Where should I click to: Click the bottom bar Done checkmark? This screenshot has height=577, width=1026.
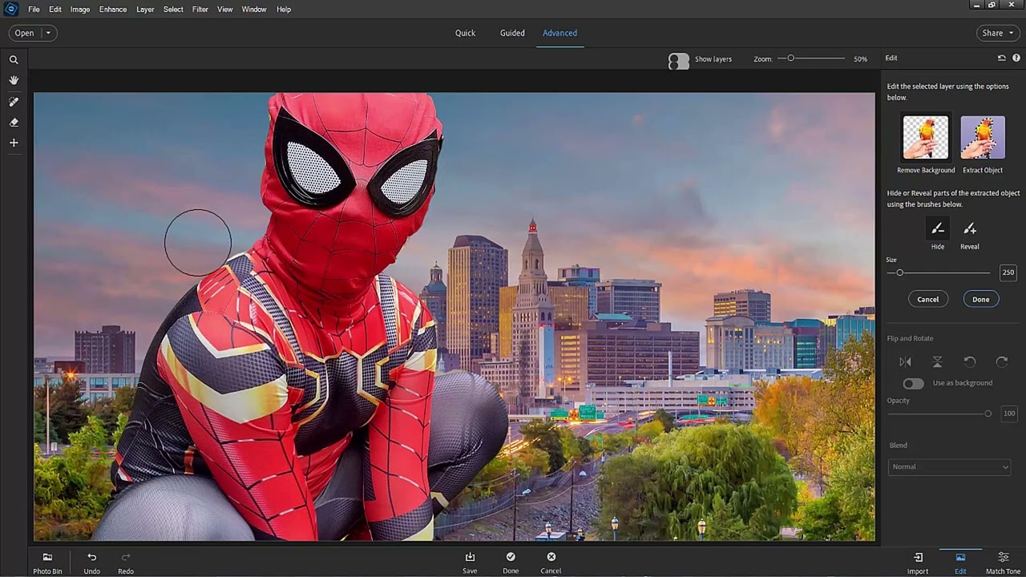511,563
